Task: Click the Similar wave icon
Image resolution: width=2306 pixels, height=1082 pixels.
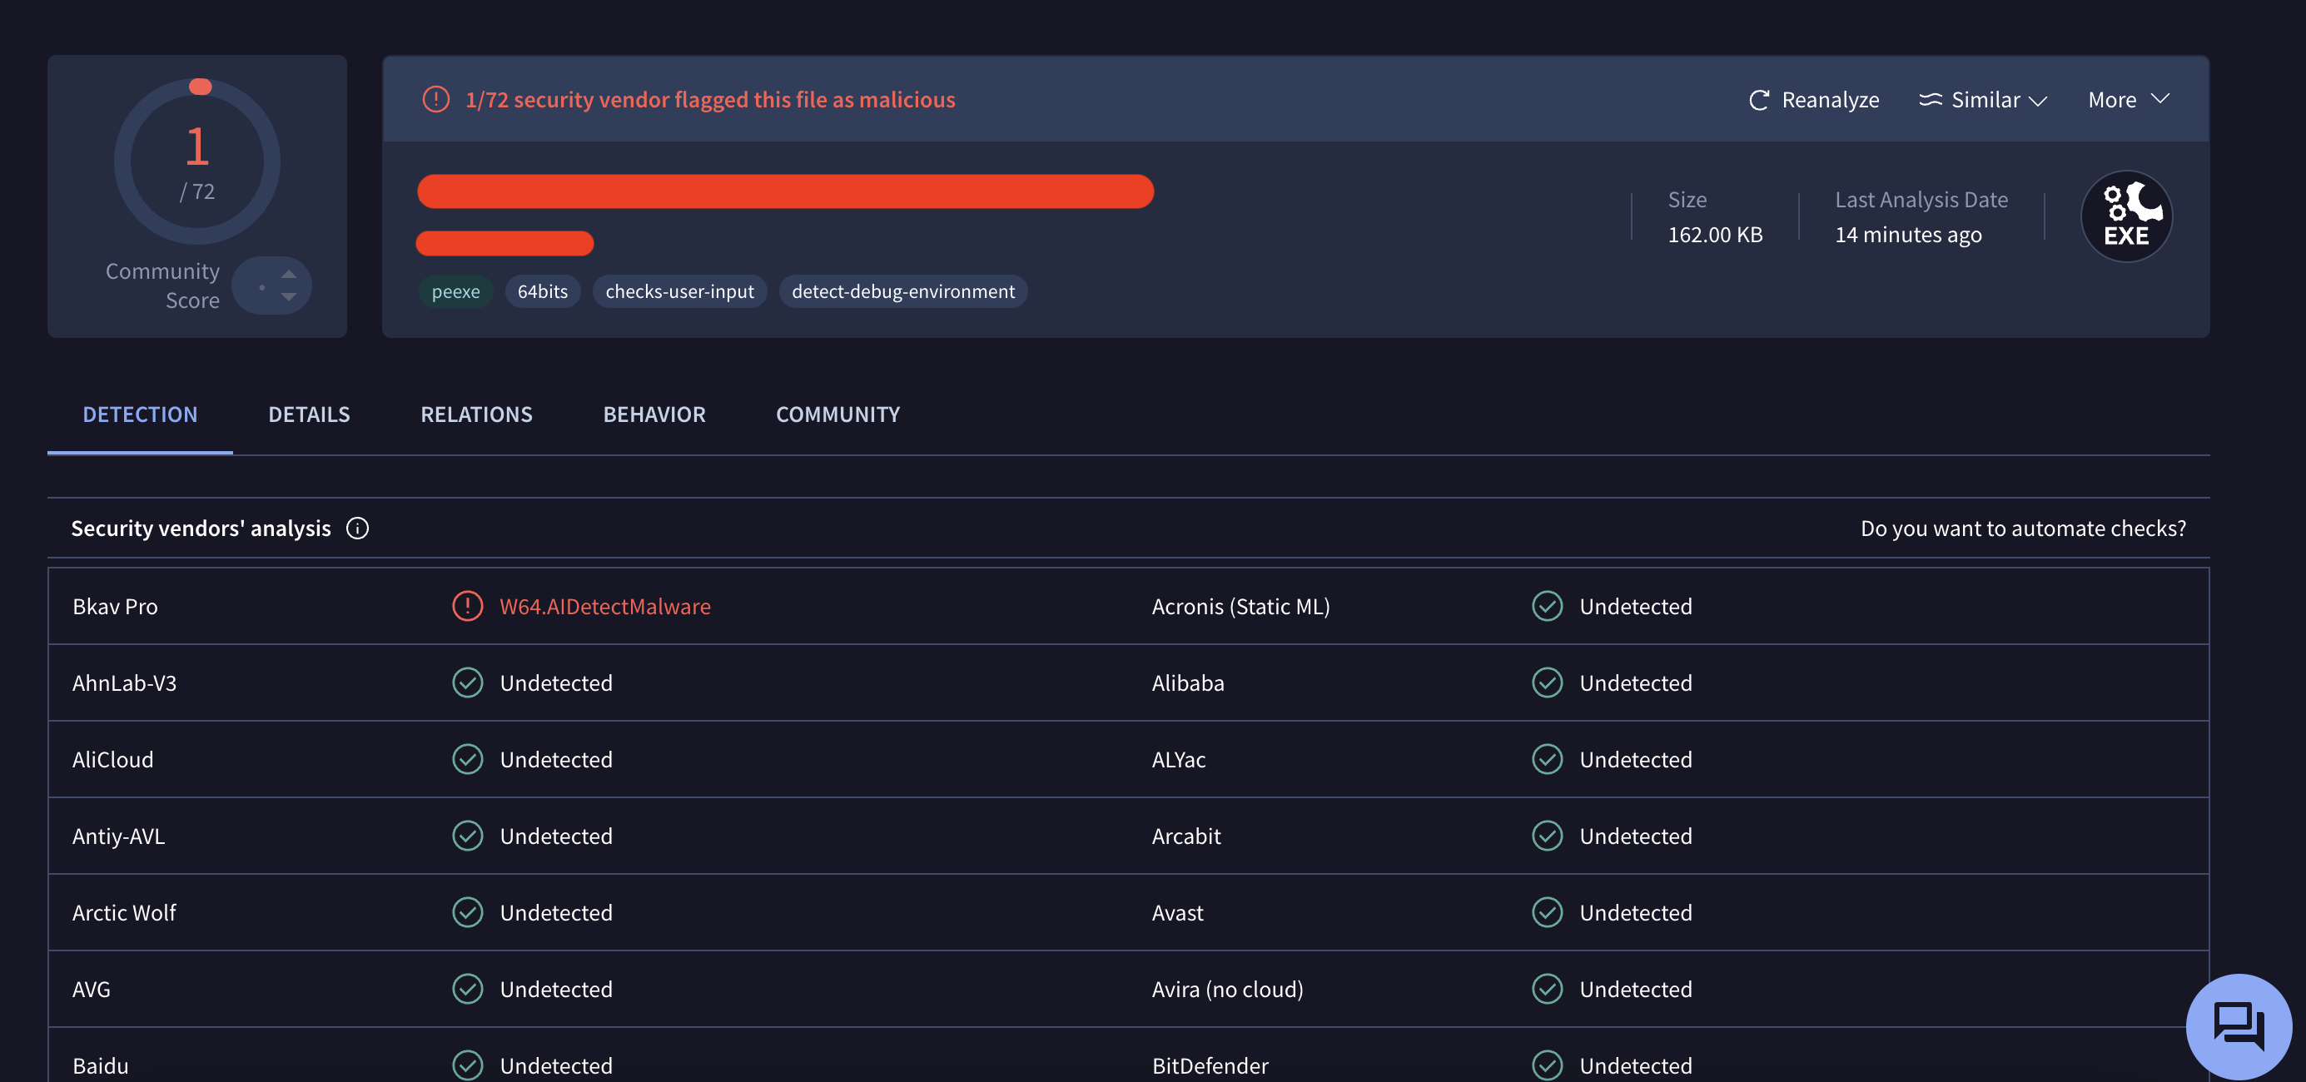Action: [x=1930, y=100]
